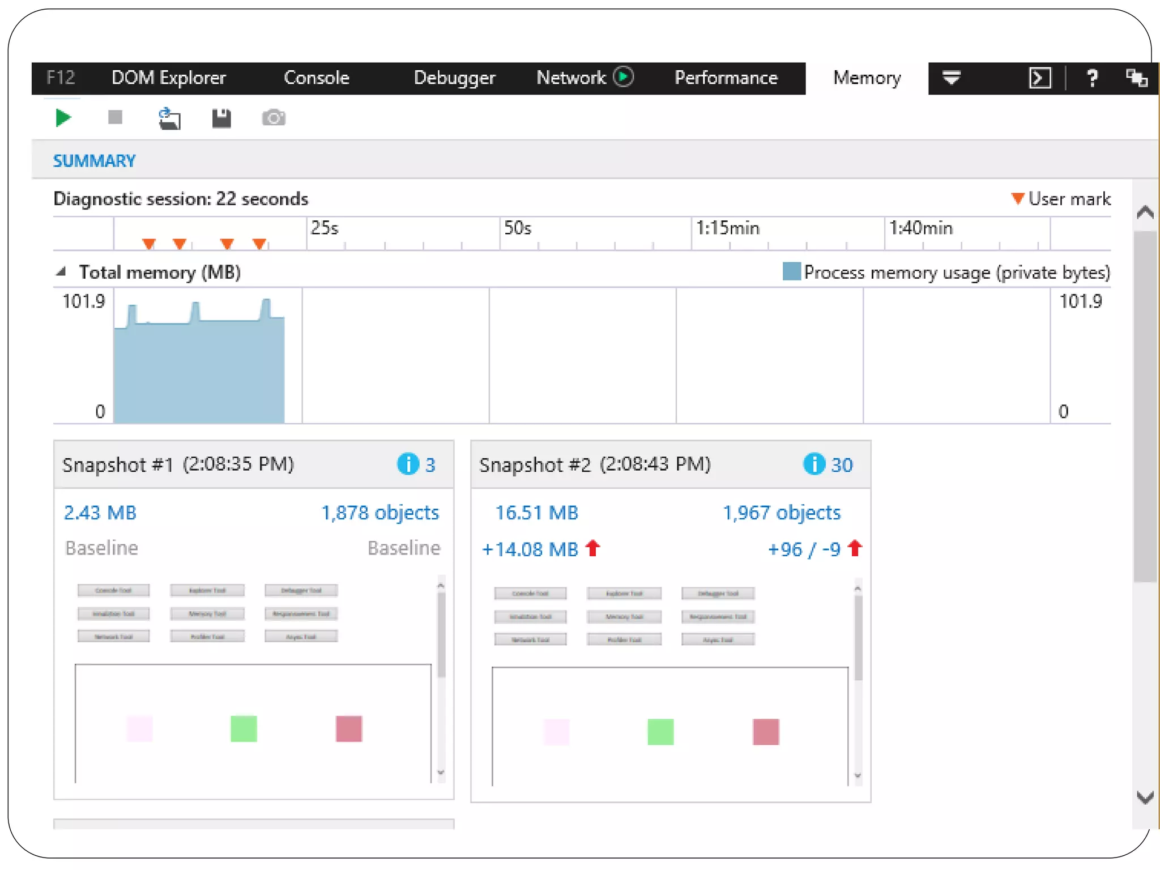
Task: Click the import profiling session icon
Action: point(169,118)
